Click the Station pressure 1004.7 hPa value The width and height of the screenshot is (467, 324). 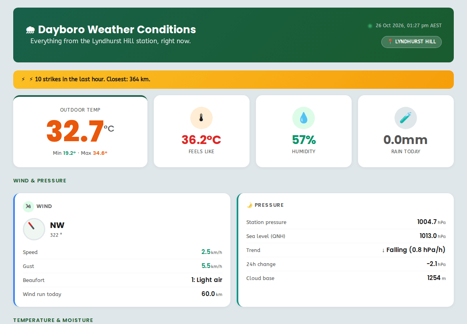click(x=431, y=222)
